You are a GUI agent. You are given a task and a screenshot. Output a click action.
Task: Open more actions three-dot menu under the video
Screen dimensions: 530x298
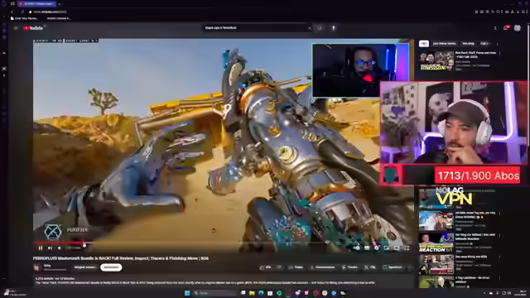coord(411,267)
